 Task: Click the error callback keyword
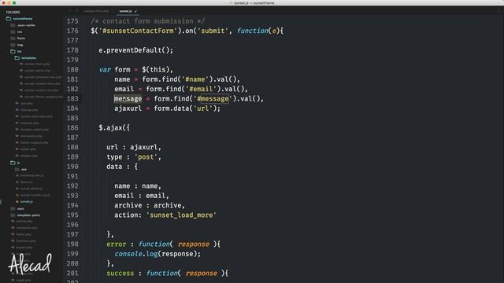[x=117, y=244]
